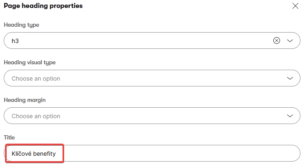Image resolution: width=305 pixels, height=167 pixels.
Task: Click the Heading margin label
Action: tap(25, 100)
